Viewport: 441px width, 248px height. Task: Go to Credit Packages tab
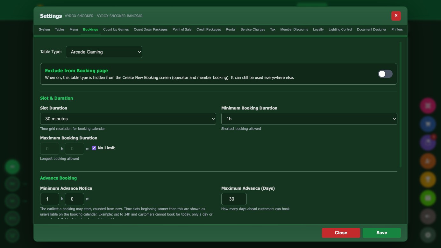209,29
